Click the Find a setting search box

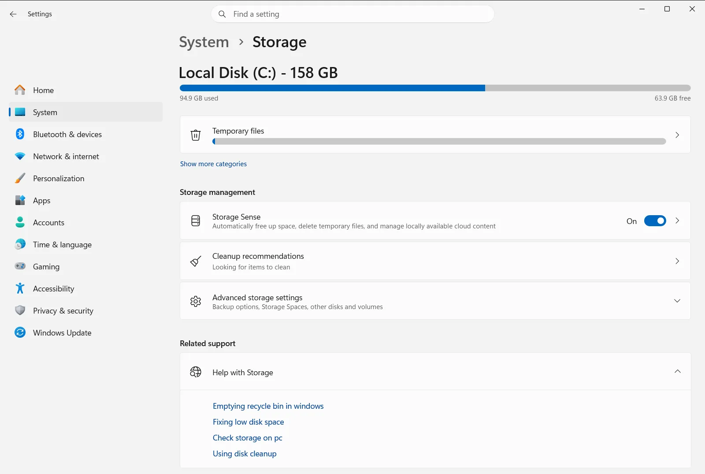point(352,14)
